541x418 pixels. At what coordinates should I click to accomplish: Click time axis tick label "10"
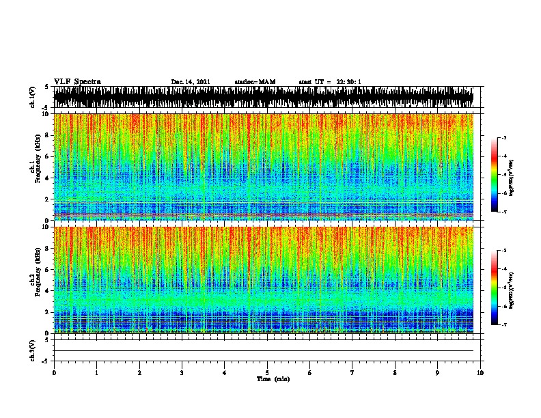480,373
